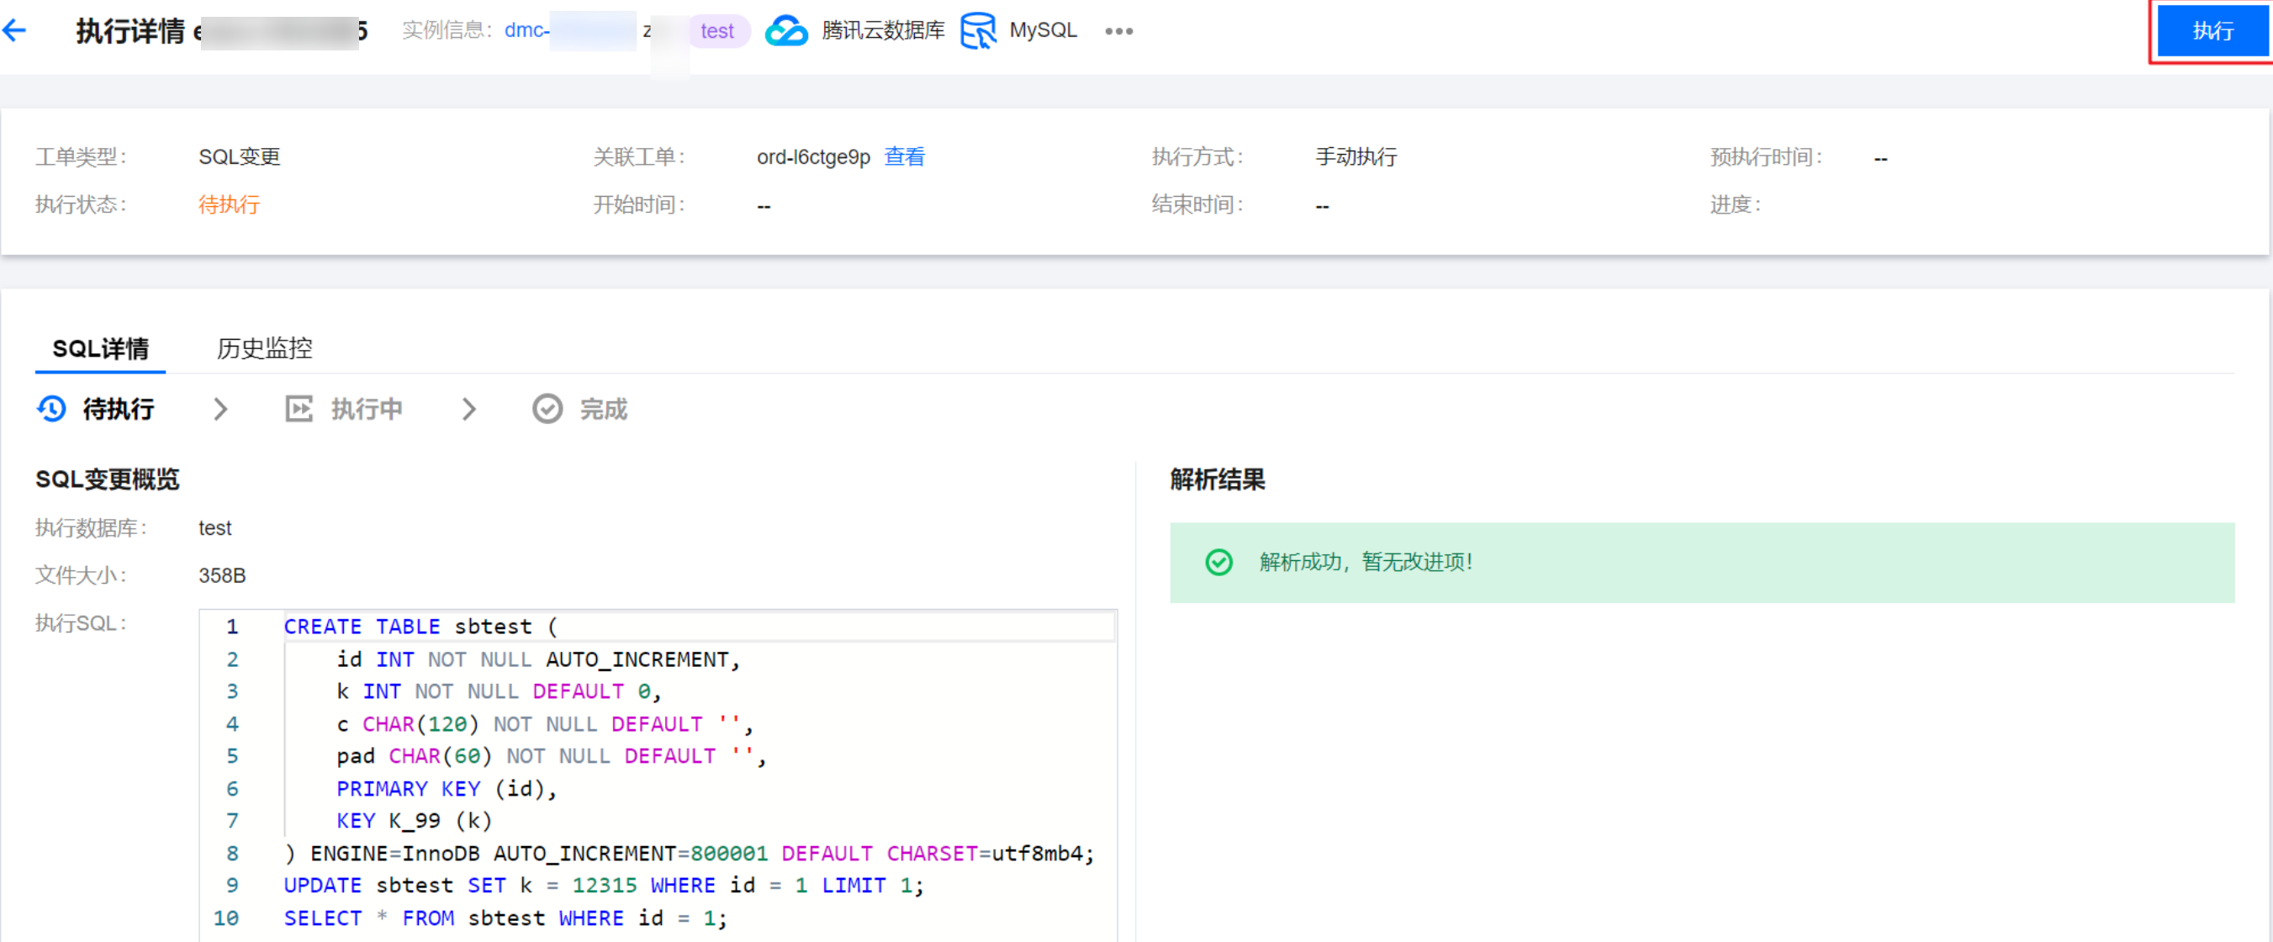Click the green parse success icon
Image resolution: width=2273 pixels, height=942 pixels.
tap(1218, 563)
